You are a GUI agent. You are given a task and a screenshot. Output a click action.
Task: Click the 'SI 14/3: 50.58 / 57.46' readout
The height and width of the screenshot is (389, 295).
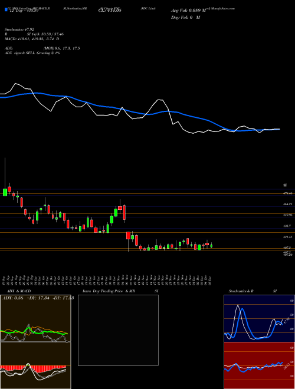click(45, 34)
